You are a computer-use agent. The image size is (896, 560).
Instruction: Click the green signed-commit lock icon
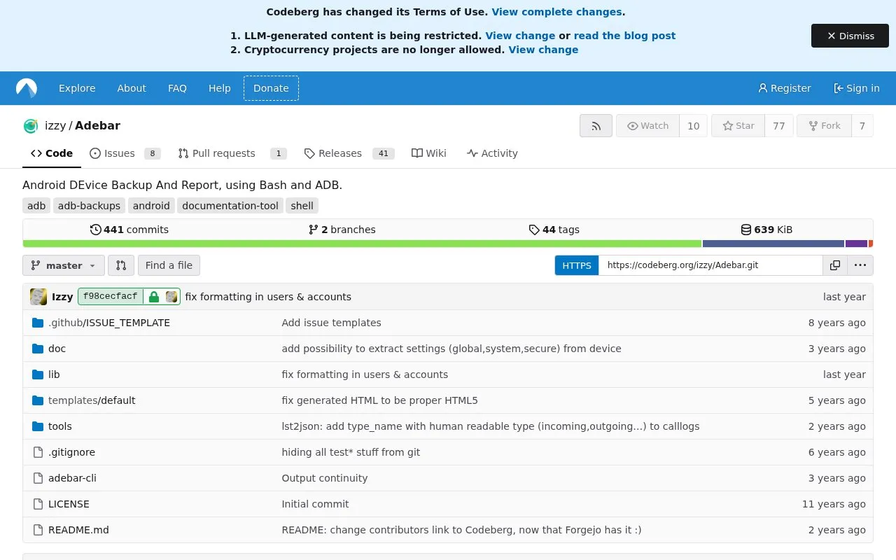154,297
